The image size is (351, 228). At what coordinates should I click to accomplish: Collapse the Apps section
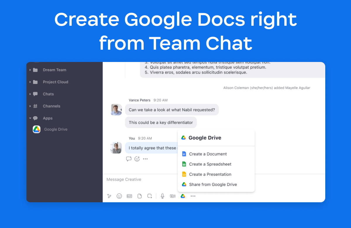pos(30,118)
